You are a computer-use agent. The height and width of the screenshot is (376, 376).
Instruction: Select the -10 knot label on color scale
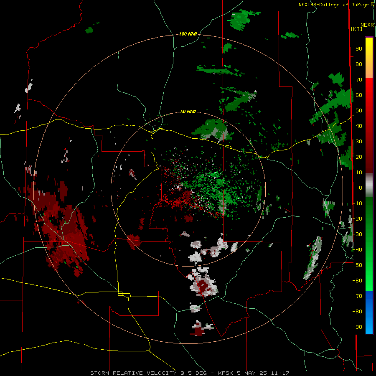click(x=357, y=203)
